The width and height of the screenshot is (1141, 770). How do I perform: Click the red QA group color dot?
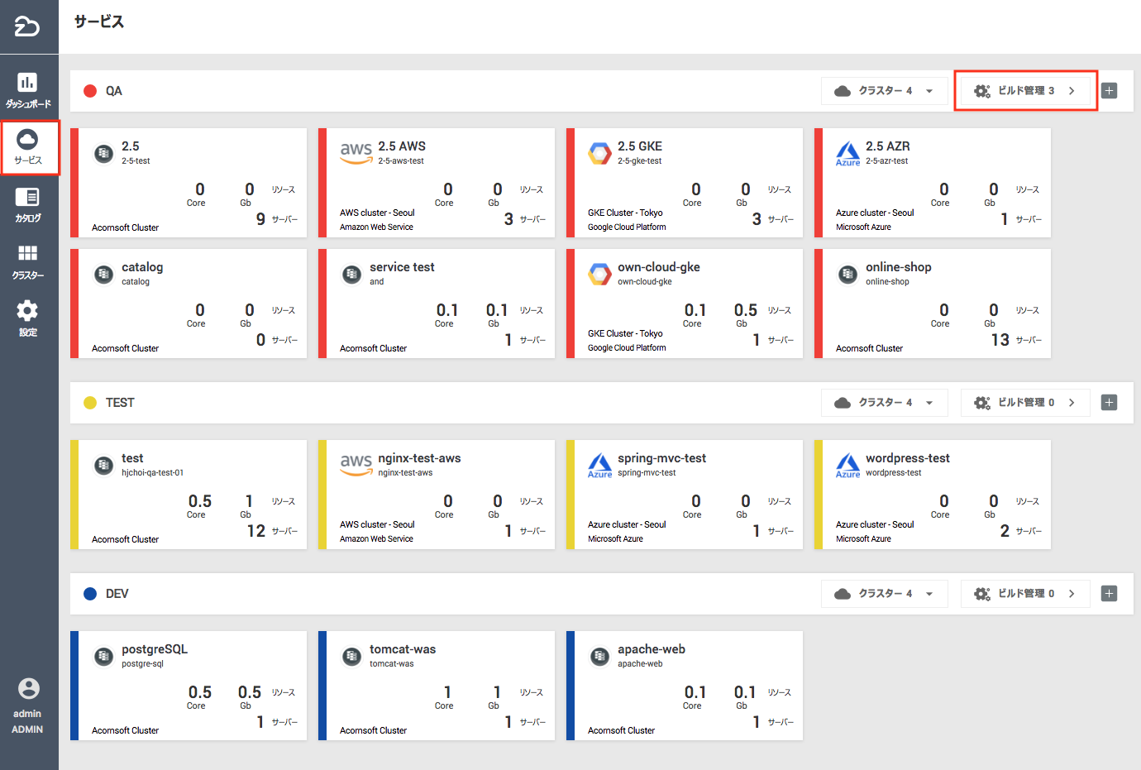90,91
